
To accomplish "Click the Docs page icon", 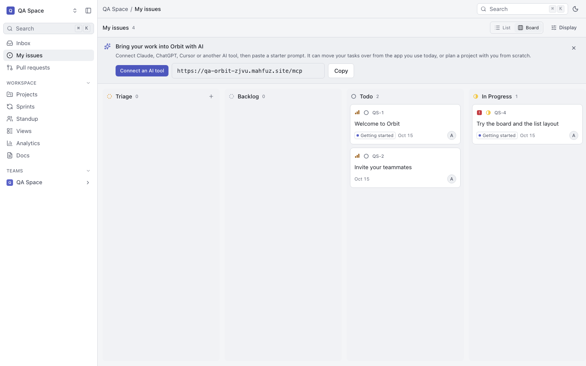I will [x=10, y=155].
